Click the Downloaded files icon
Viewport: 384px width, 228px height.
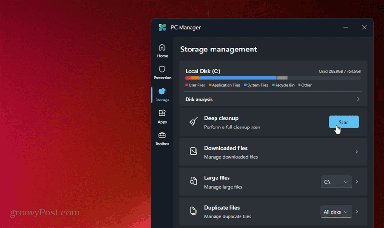[193, 151]
